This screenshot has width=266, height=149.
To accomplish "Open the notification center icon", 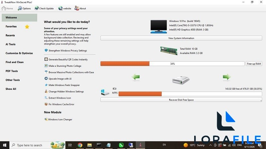I will click(x=260, y=145).
